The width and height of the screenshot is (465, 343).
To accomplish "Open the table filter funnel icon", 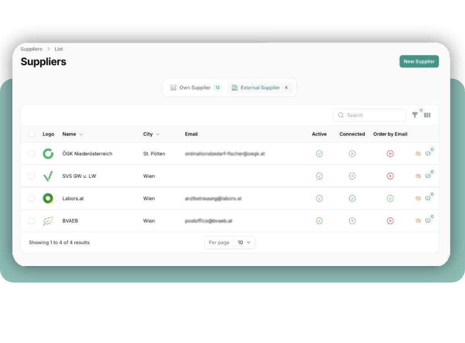I will tap(415, 115).
